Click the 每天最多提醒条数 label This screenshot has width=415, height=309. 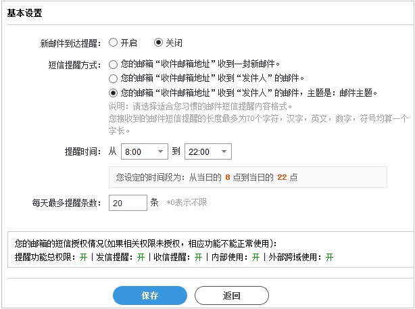[67, 204]
